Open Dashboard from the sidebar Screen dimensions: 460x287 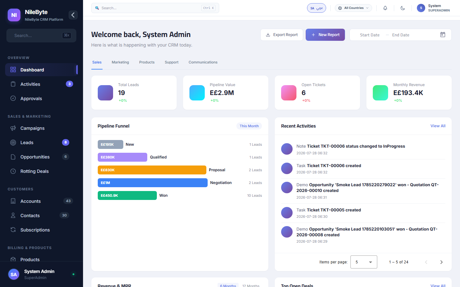tap(41, 70)
